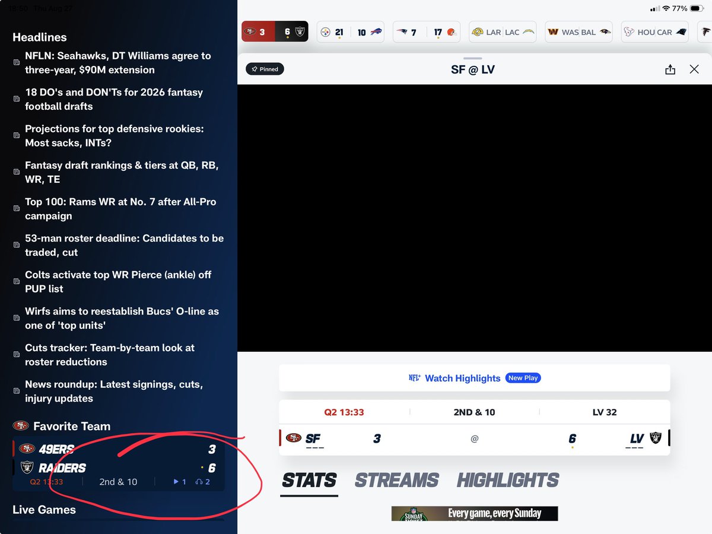712x534 pixels.
Task: Tap the LV 32 field position
Action: (x=605, y=412)
